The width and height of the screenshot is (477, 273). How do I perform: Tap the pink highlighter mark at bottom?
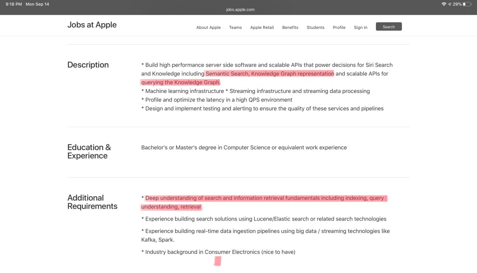[x=217, y=261]
